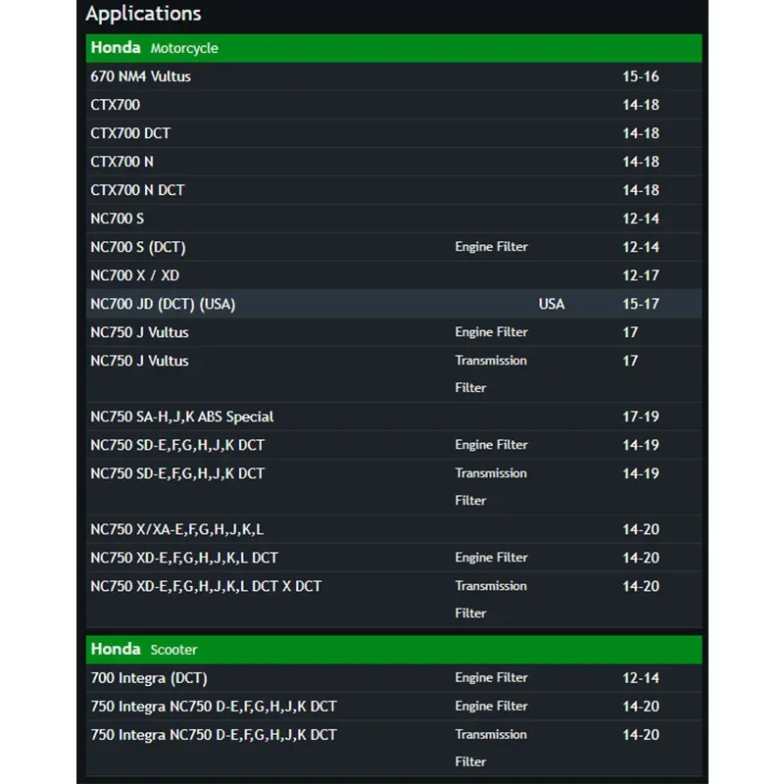
Task: Select the NC750 XD DCT X DCT model name
Action: (206, 586)
